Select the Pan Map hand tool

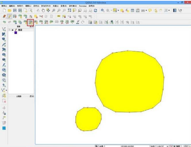43,10
